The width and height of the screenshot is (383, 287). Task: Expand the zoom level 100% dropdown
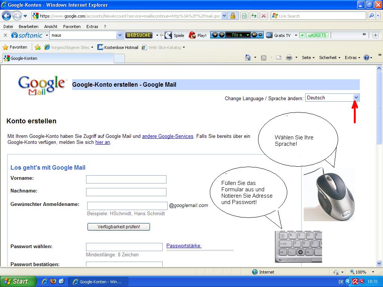pyautogui.click(x=373, y=272)
